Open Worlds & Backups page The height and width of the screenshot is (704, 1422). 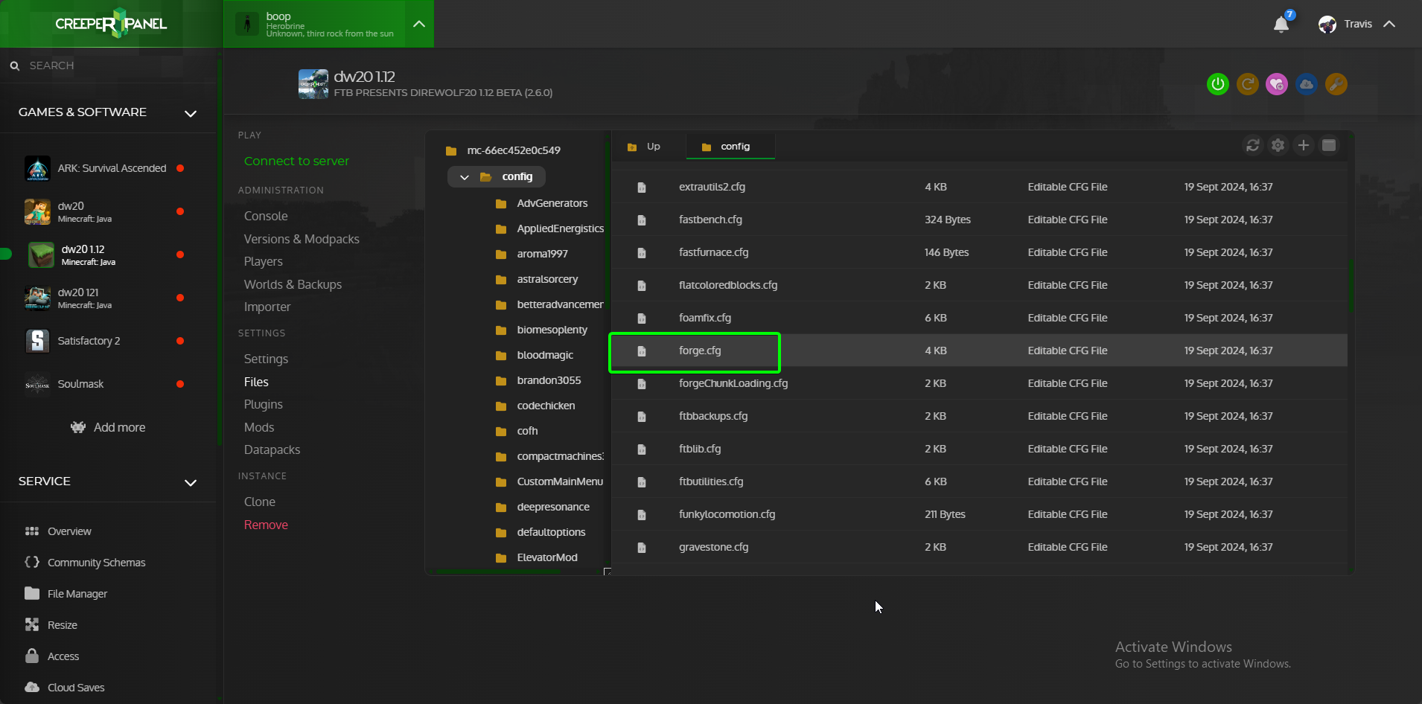(293, 284)
